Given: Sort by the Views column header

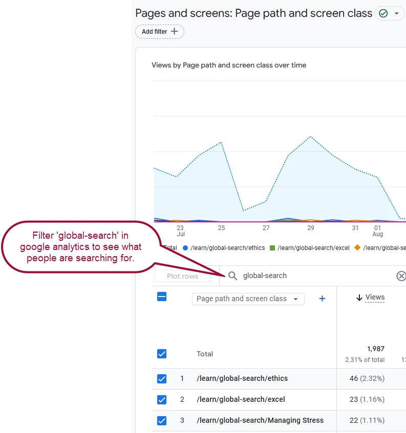Looking at the screenshot, I should (375, 297).
